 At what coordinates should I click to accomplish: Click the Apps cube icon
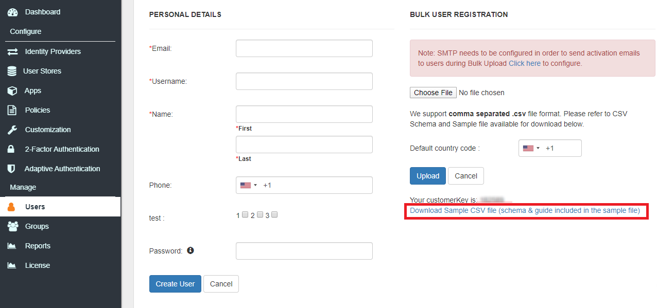click(12, 90)
